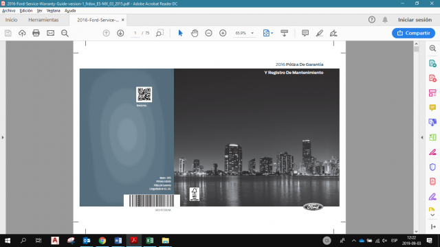This screenshot has height=247, width=440.
Task: Activate the hand pan tool
Action: pyautogui.click(x=195, y=33)
